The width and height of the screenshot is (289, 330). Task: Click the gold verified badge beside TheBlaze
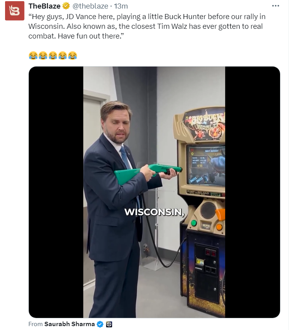[x=66, y=6]
